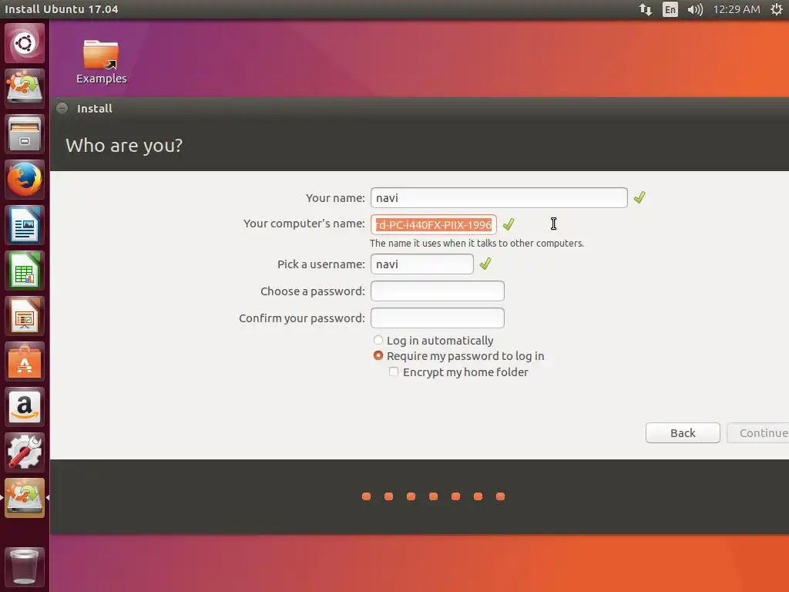Click 'The name it uses when it talks' hint
The height and width of the screenshot is (592, 789).
477,243
